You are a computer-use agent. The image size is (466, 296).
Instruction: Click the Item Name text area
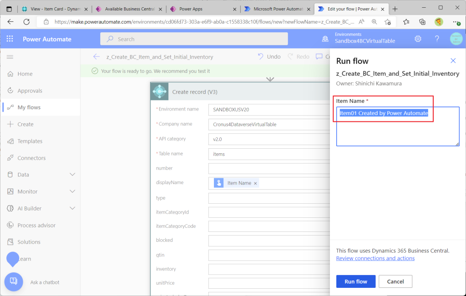click(x=398, y=126)
